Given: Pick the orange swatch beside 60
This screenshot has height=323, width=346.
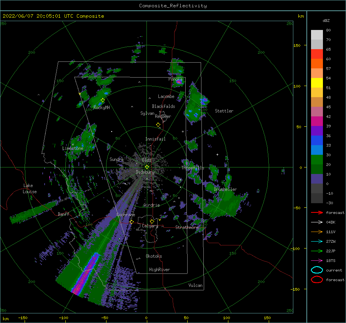Looking at the screenshot, I should pos(317,64).
